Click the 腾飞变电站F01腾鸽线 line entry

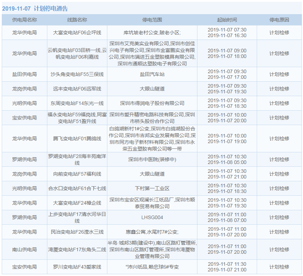tap(77, 139)
